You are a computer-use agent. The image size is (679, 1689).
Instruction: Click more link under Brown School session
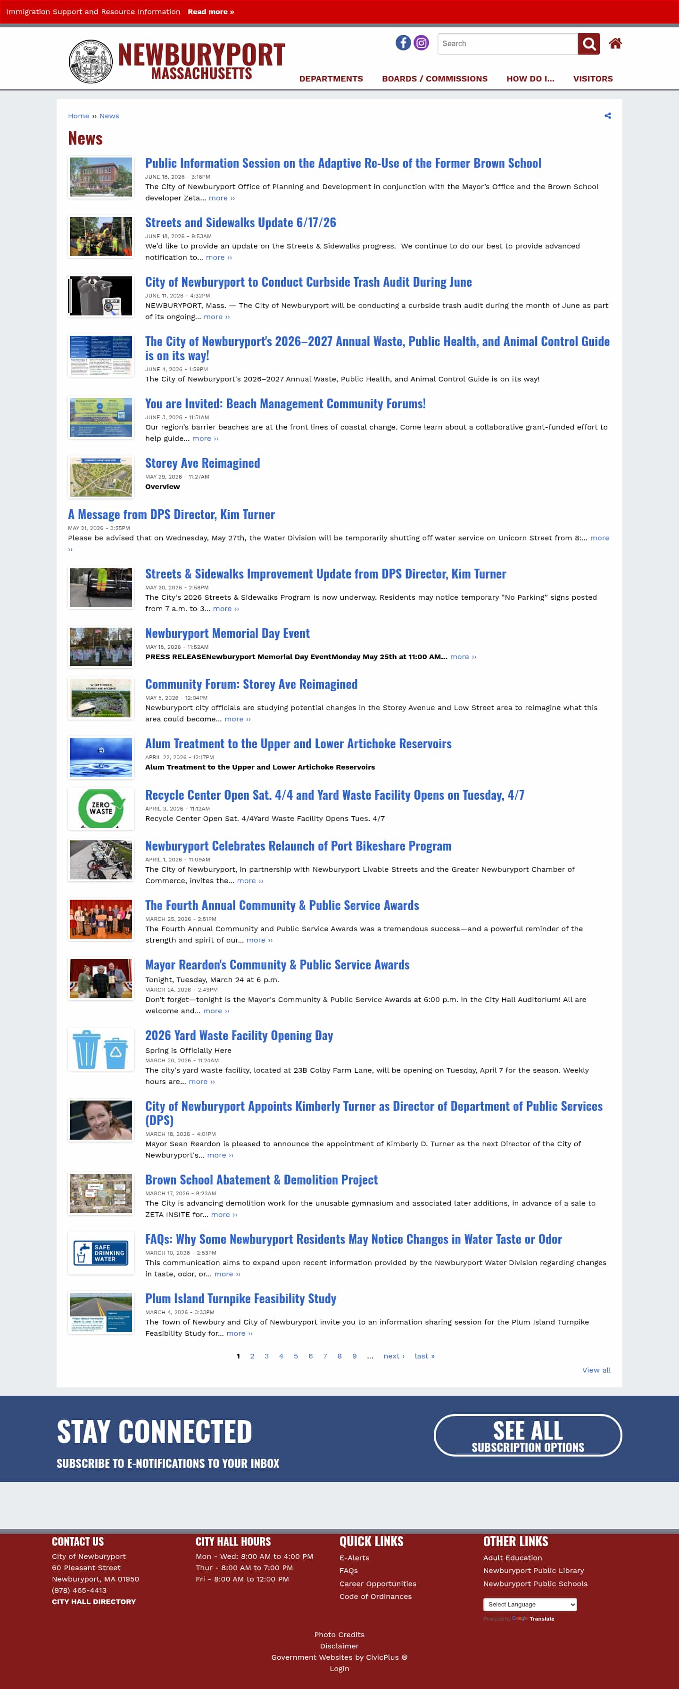pos(222,198)
